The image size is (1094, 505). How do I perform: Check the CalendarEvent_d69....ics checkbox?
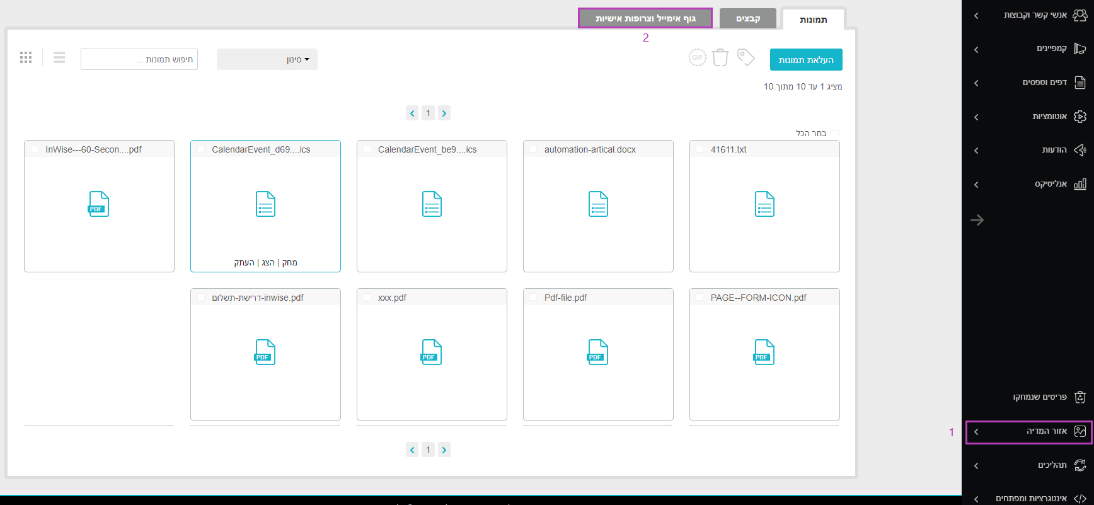[x=201, y=149]
